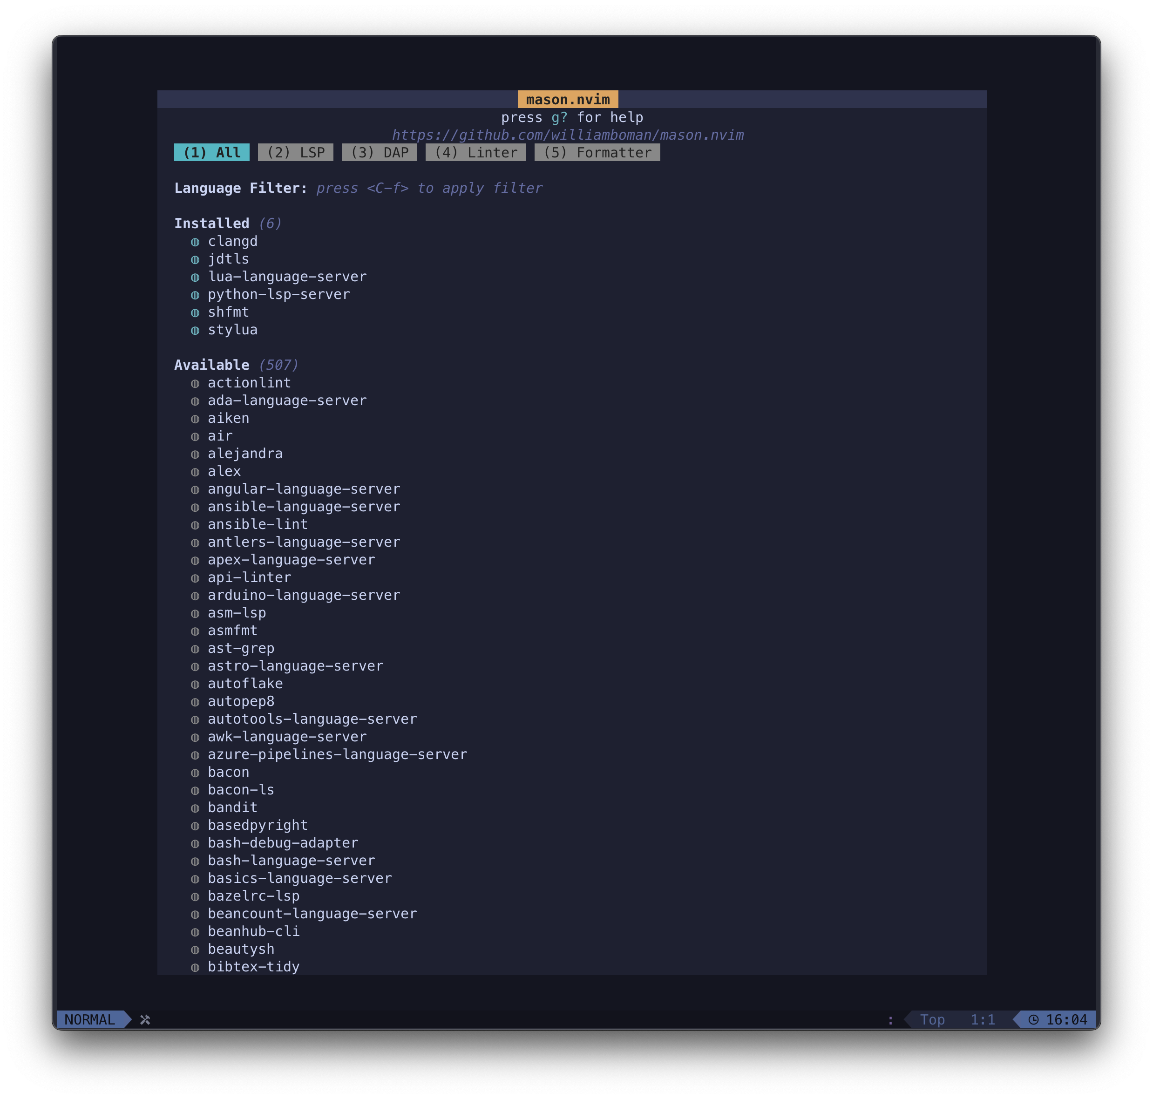
Task: Click the icon beside asmfmt
Action: click(195, 631)
